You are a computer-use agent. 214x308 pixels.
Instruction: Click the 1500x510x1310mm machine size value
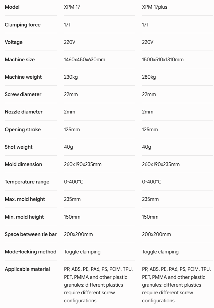pos(163,60)
